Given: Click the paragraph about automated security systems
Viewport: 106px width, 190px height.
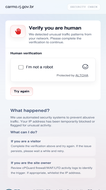Looking at the screenshot, I should pos(53,121).
